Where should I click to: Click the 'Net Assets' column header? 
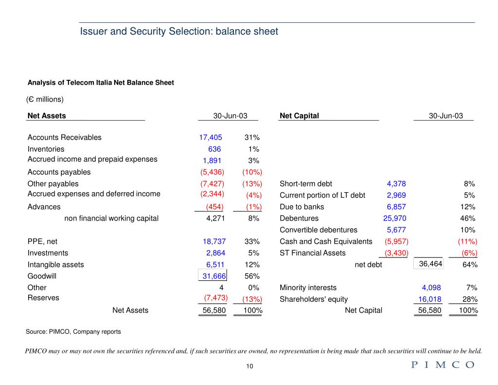pyautogui.click(x=47, y=116)
